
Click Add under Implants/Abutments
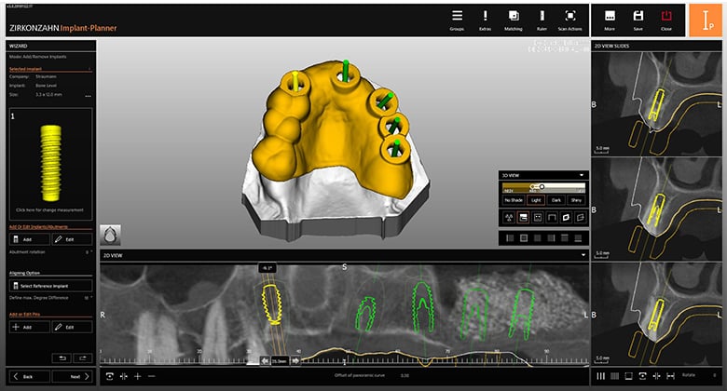pos(25,239)
